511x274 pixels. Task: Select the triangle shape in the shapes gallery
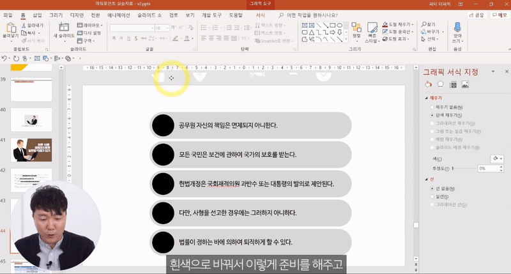(x=312, y=33)
